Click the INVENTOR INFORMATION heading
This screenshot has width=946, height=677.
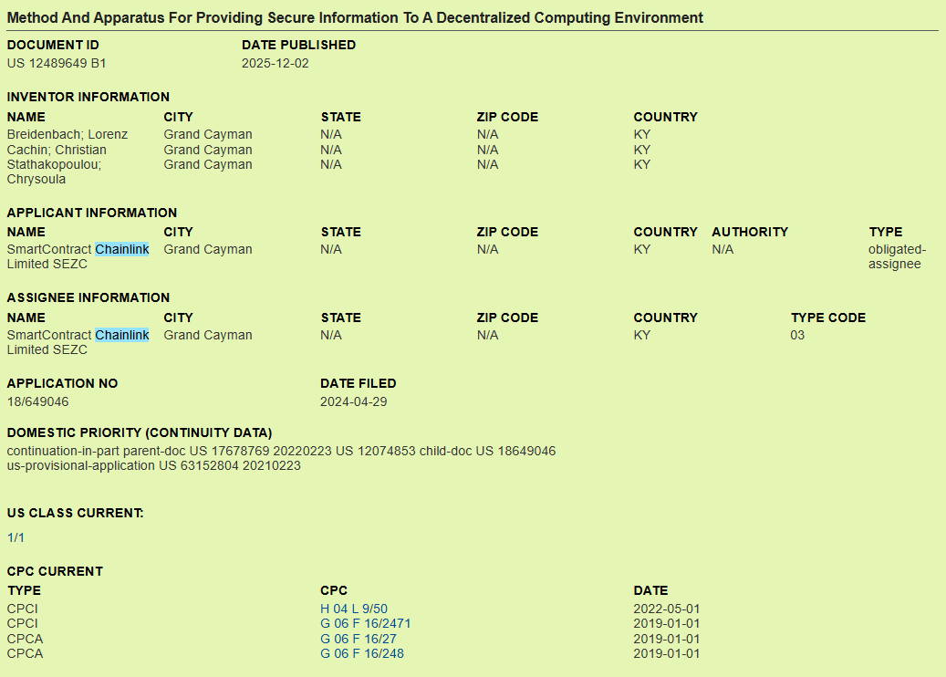(88, 97)
